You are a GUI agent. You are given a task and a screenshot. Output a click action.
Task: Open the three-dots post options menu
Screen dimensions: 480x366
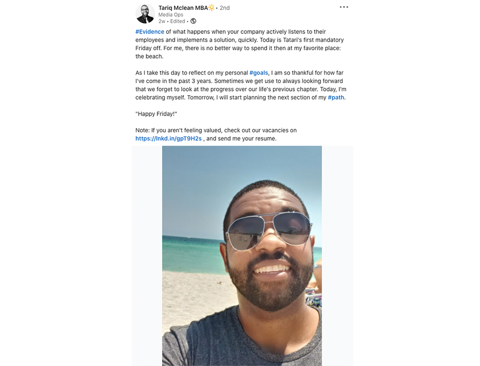[x=344, y=7]
